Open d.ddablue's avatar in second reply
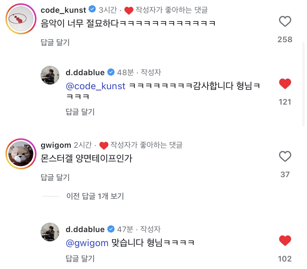The width and height of the screenshot is (307, 269). click(50, 232)
